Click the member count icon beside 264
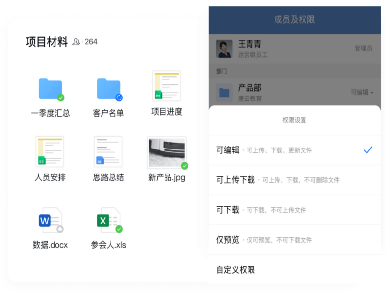385x299 pixels. pos(76,42)
